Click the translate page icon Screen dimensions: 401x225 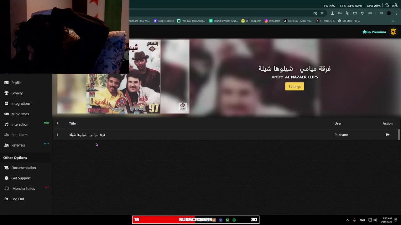click(x=347, y=13)
